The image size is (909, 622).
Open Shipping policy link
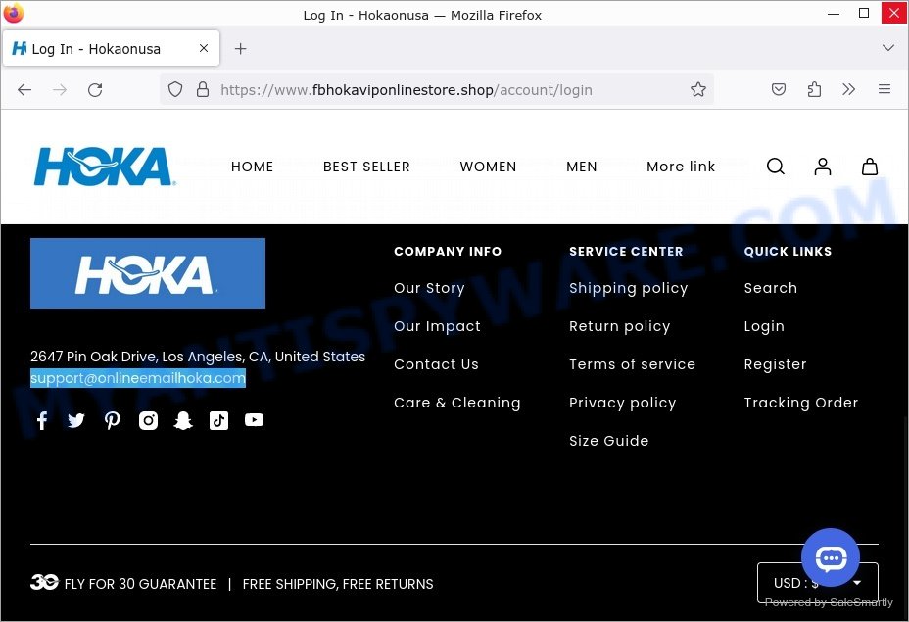pos(629,288)
